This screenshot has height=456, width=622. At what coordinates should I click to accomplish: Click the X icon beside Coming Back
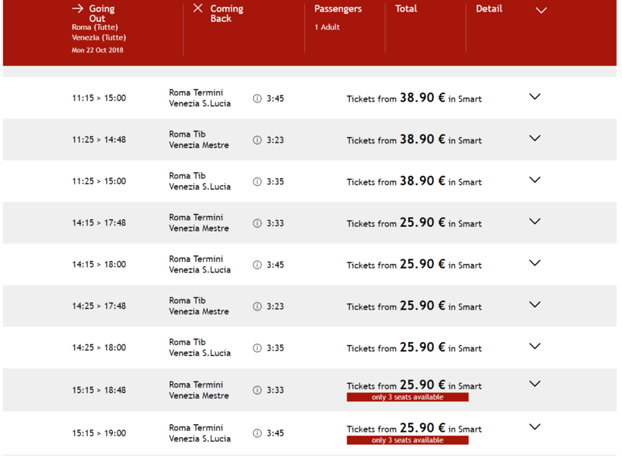coord(198,8)
